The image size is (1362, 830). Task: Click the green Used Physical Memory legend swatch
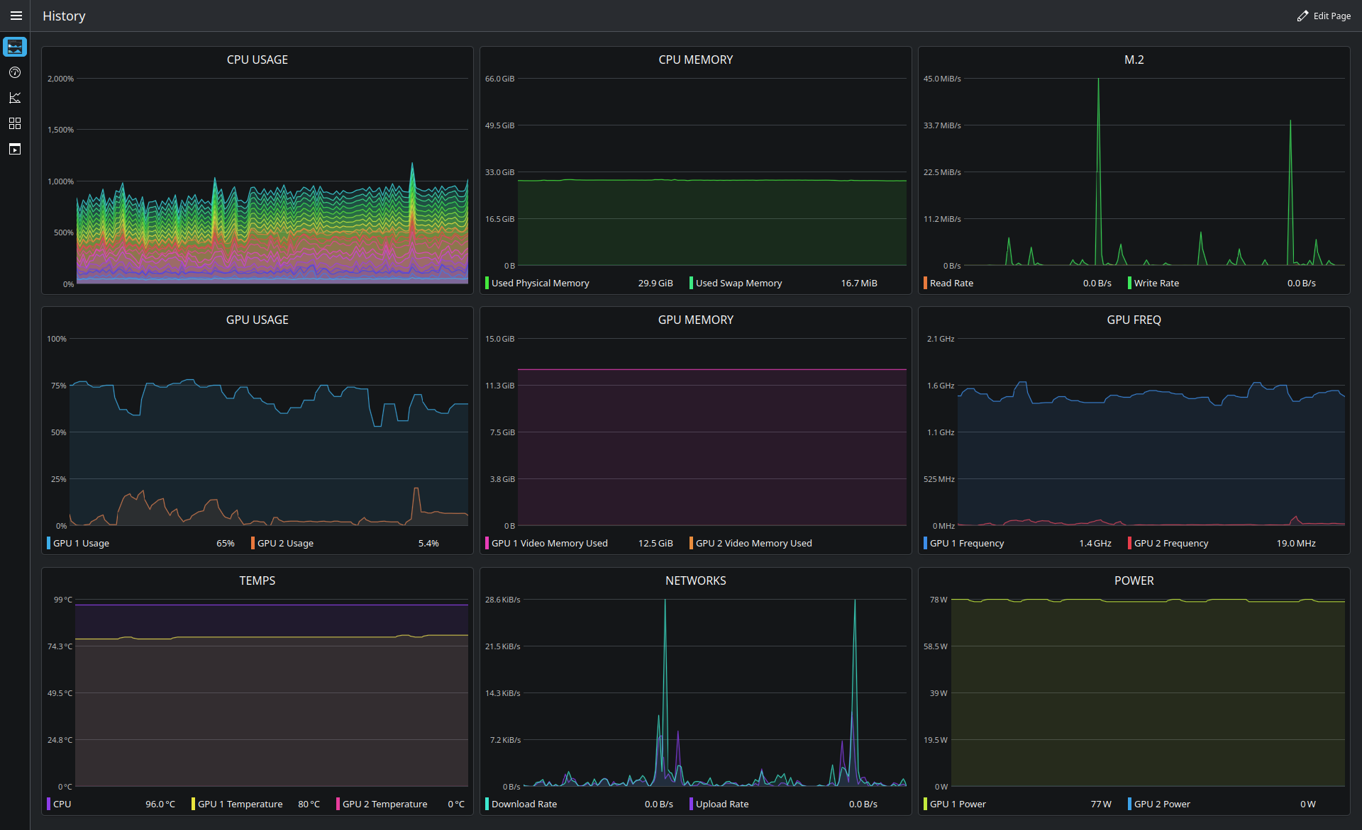(487, 283)
